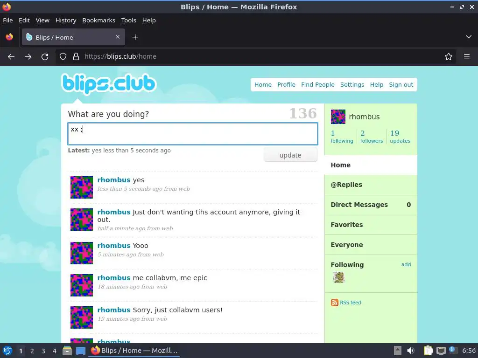Screen dimensions: 478x358
Task: Open the Bookmarks menu
Action: (98, 21)
